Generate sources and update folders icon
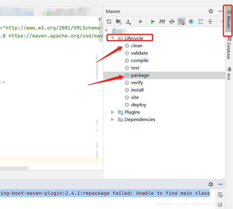The width and height of the screenshot is (233, 209). coord(119,22)
